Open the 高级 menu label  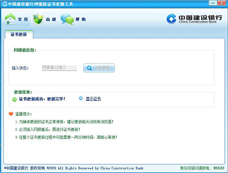51,19
